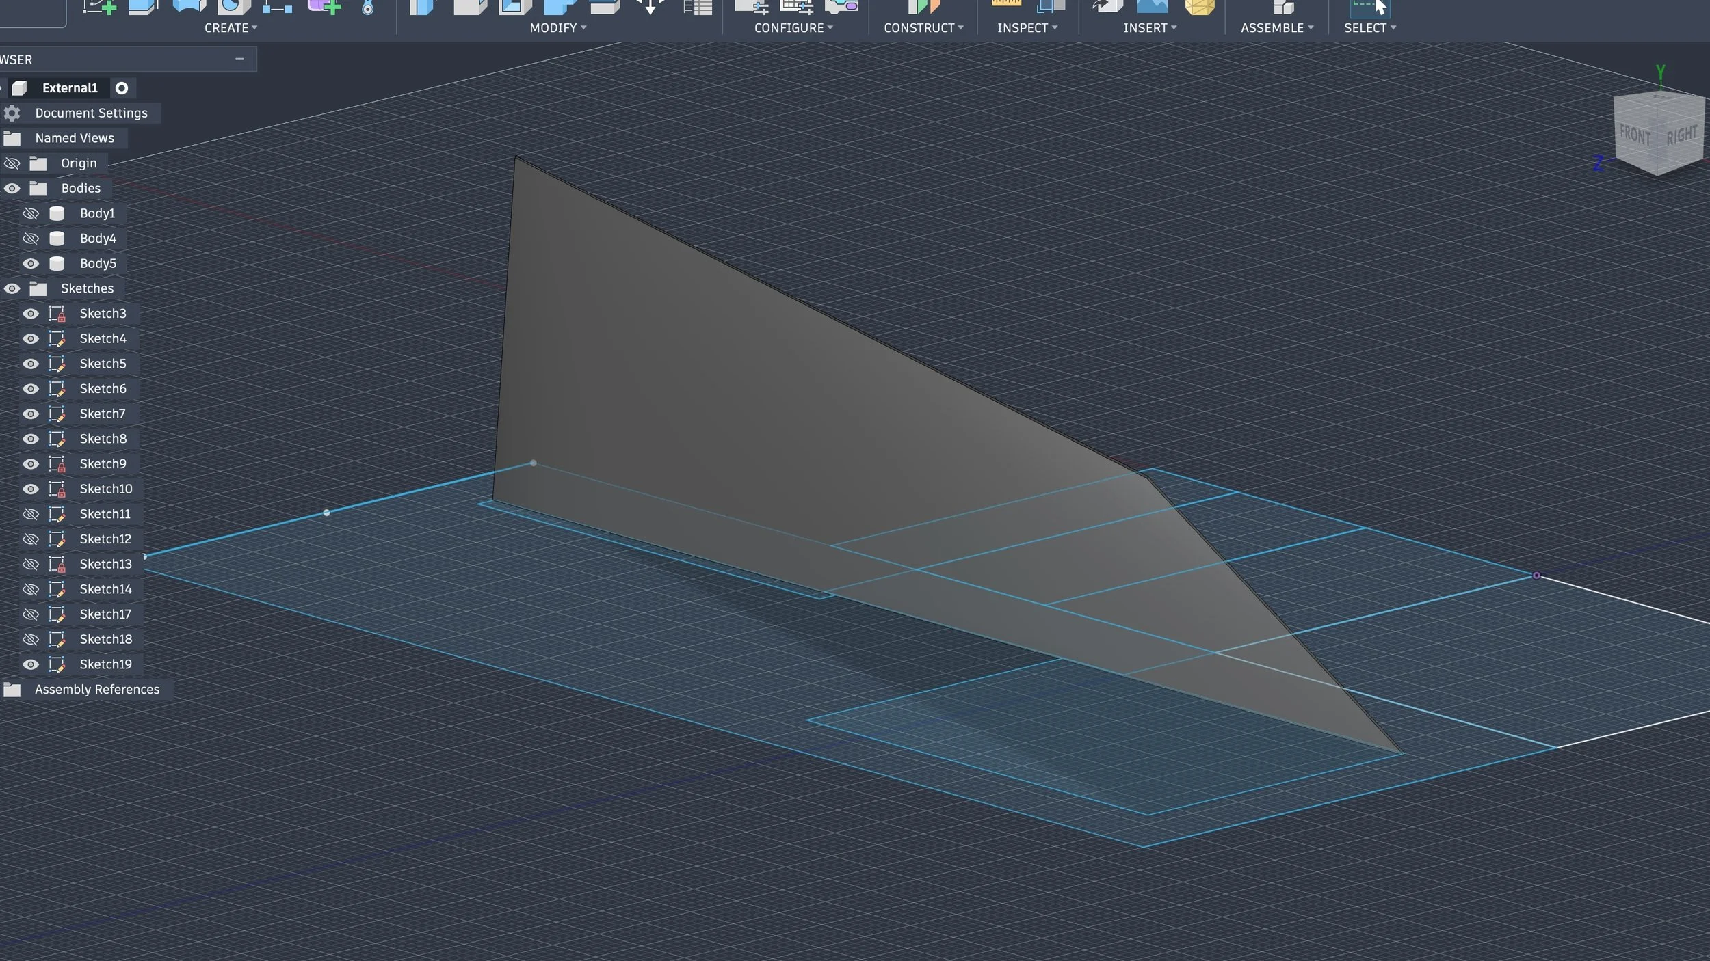
Task: Click the External1 component name
Action: pos(70,88)
